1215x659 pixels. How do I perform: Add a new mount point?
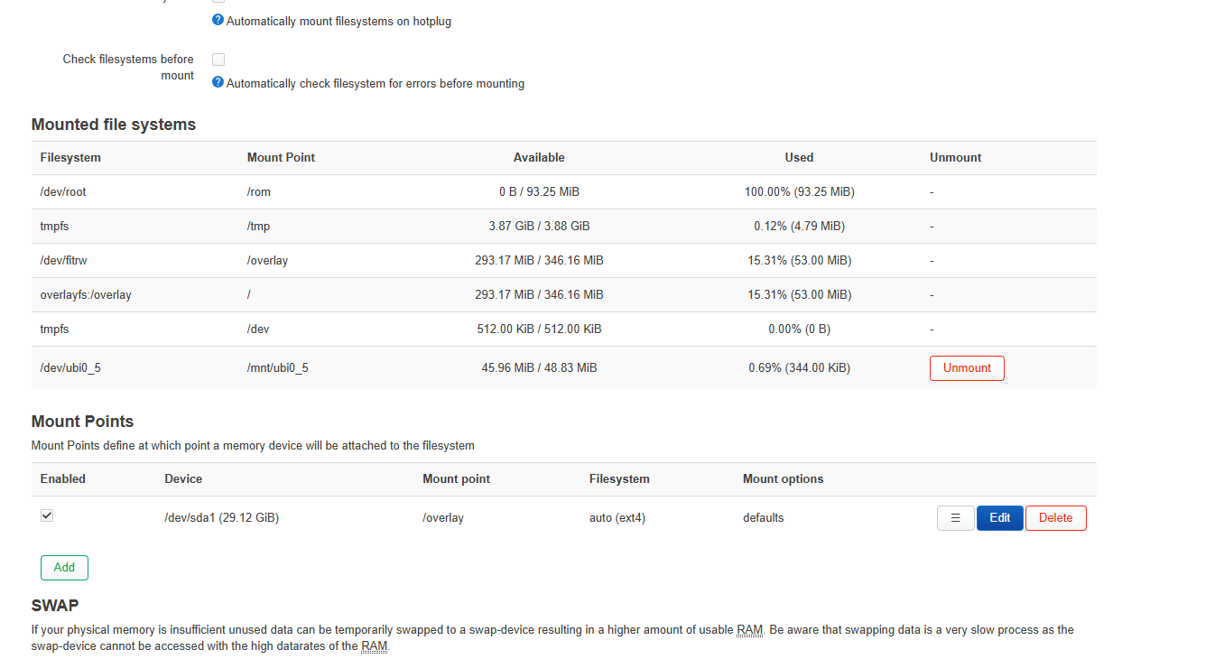[64, 568]
